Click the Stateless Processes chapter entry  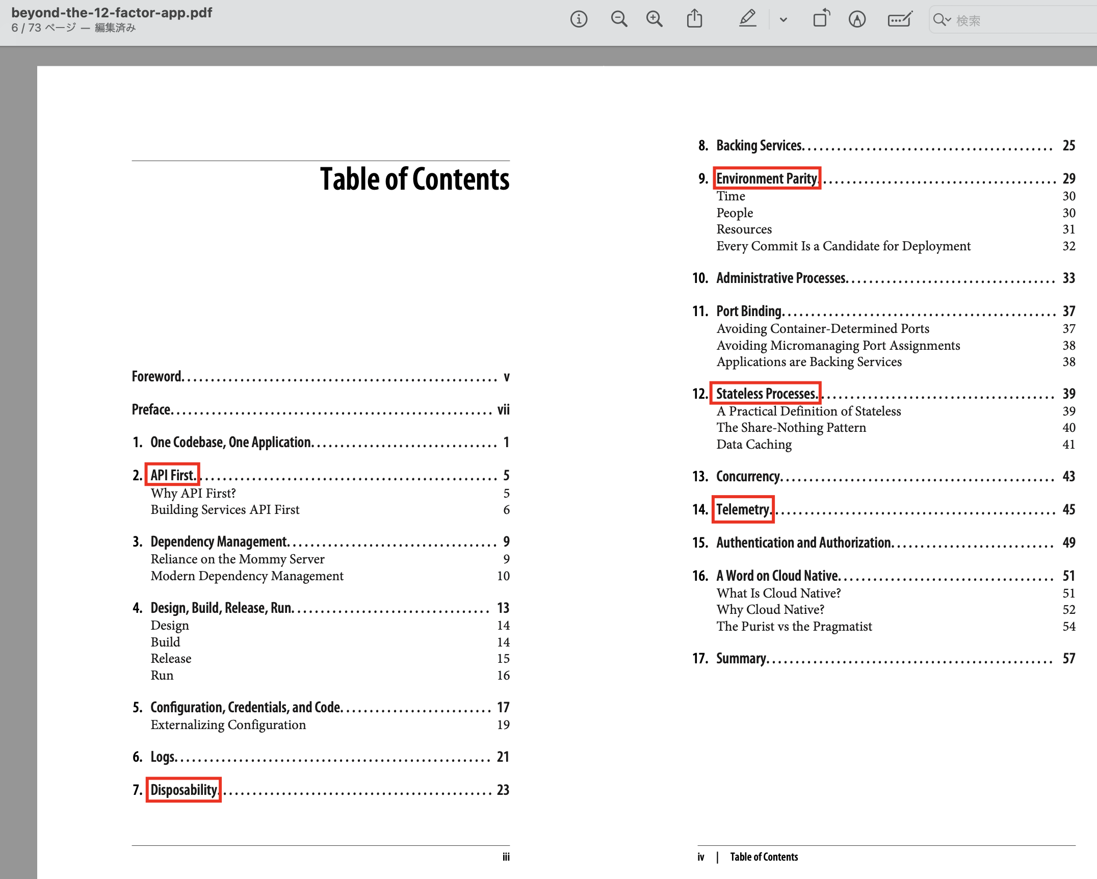point(766,393)
